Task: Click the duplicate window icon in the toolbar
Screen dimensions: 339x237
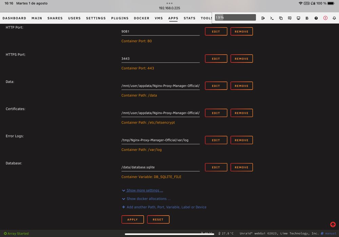Action: pos(281,18)
